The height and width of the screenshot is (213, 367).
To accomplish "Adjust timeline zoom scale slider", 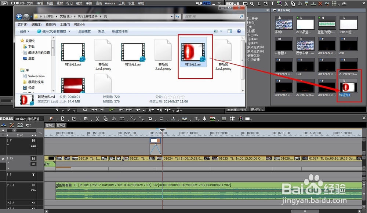I will 15,130.
